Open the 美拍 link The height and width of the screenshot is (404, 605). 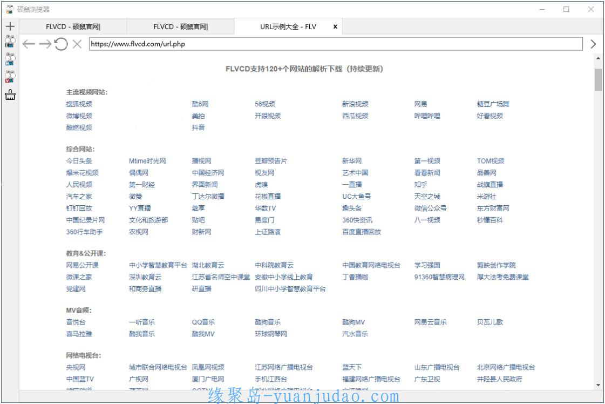[198, 116]
